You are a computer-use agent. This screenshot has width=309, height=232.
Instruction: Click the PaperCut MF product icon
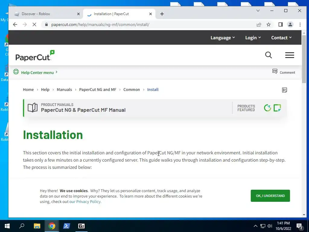277,108
